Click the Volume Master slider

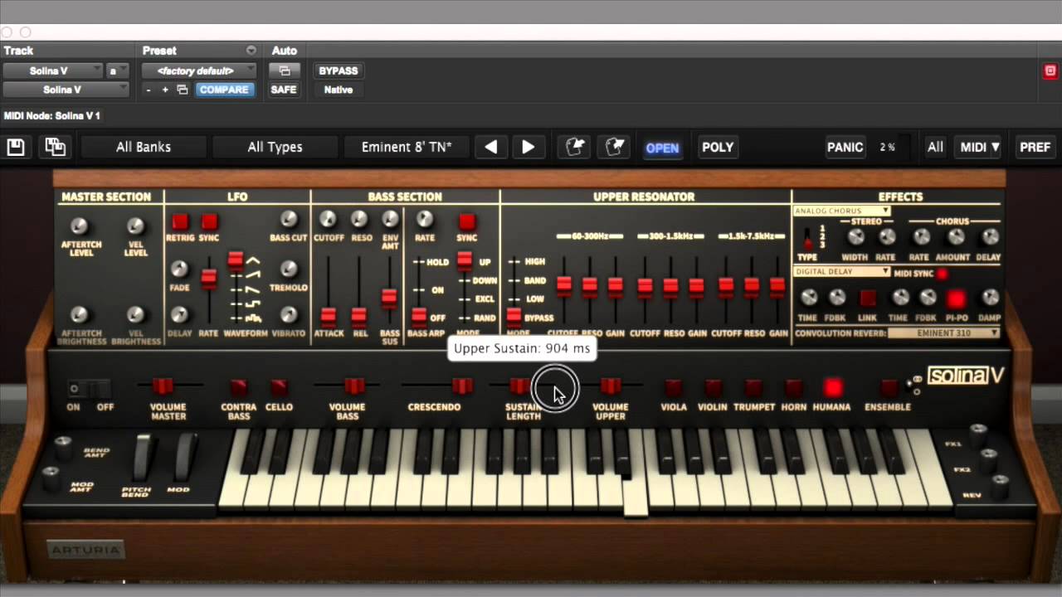(x=163, y=386)
